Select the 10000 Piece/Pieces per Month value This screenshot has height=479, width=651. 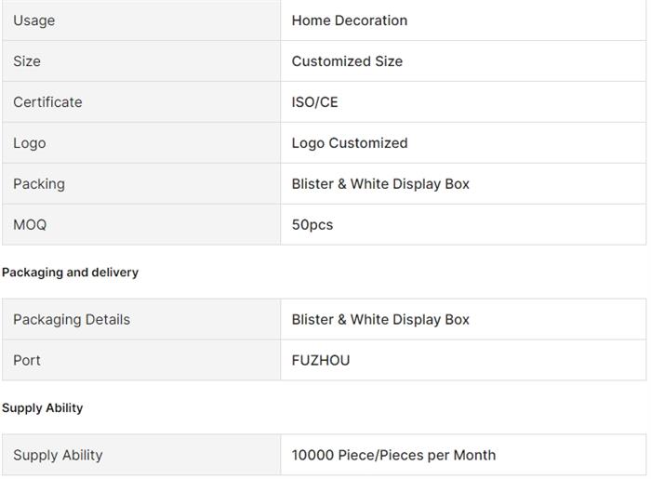click(393, 456)
